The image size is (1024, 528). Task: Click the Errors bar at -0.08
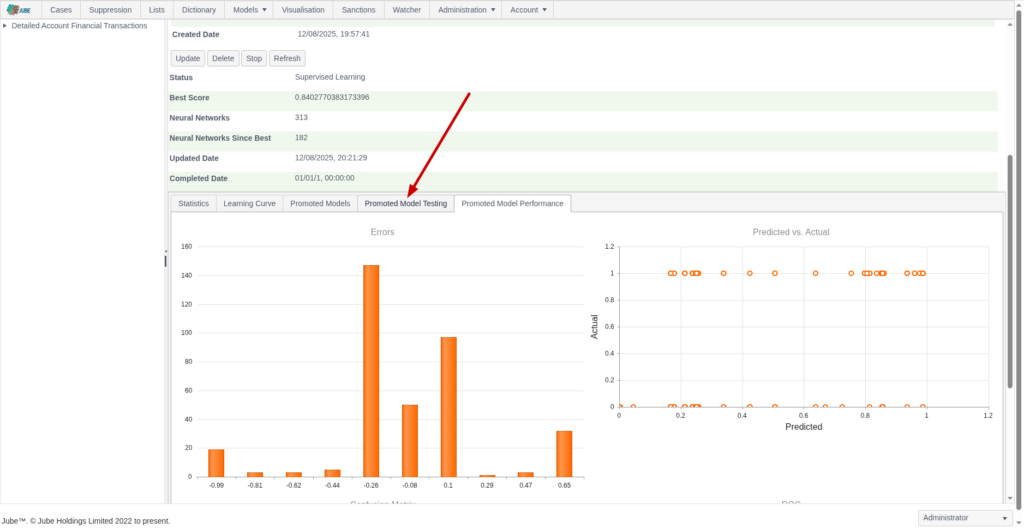point(410,441)
